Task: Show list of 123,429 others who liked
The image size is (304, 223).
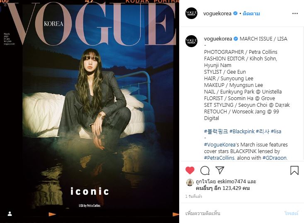Action: (x=223, y=188)
